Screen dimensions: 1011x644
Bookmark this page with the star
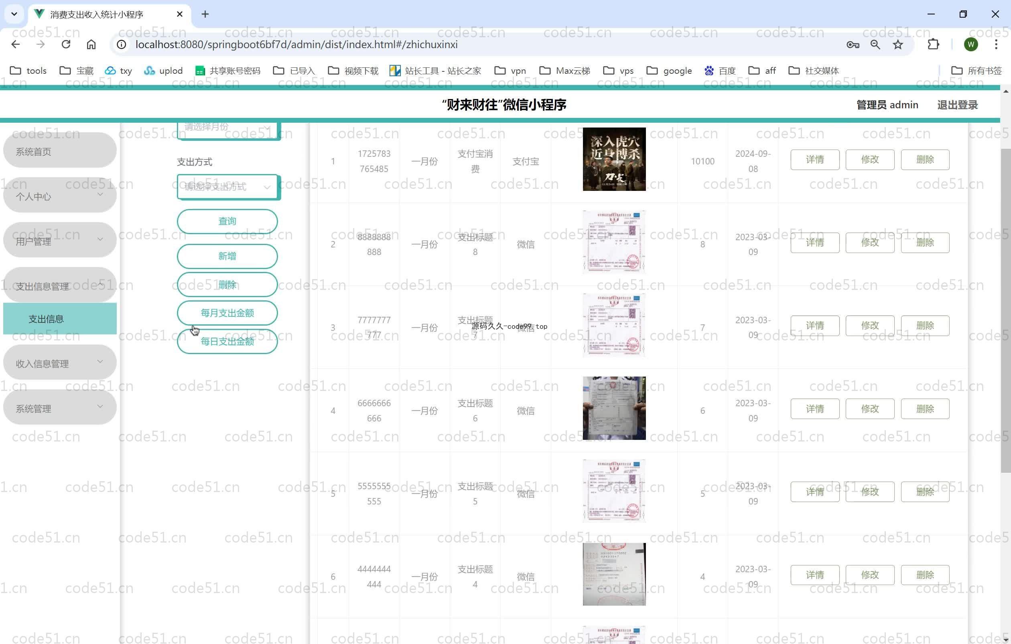pos(897,45)
